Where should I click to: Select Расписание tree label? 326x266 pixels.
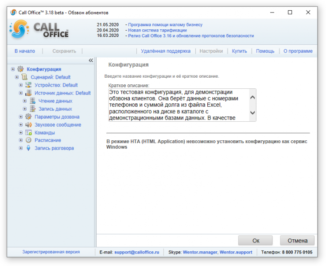48,140
